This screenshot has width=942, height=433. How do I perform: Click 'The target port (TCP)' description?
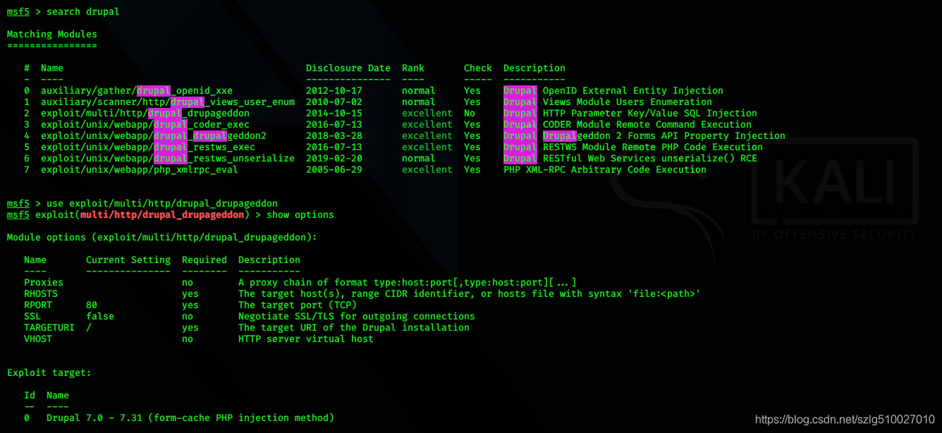click(x=298, y=305)
